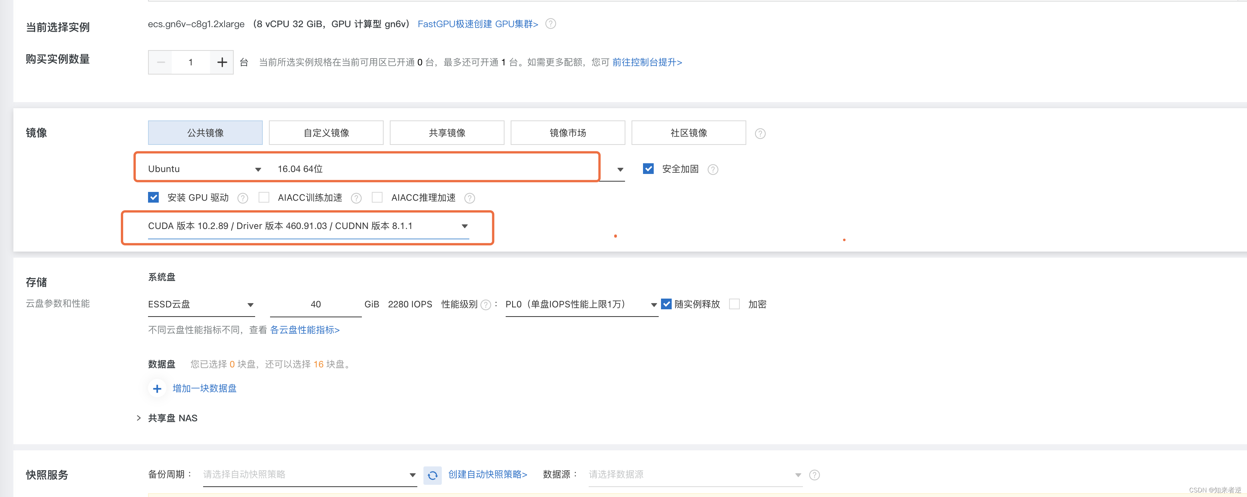This screenshot has width=1247, height=497.
Task: Select 公共镜像 tab
Action: tap(205, 133)
